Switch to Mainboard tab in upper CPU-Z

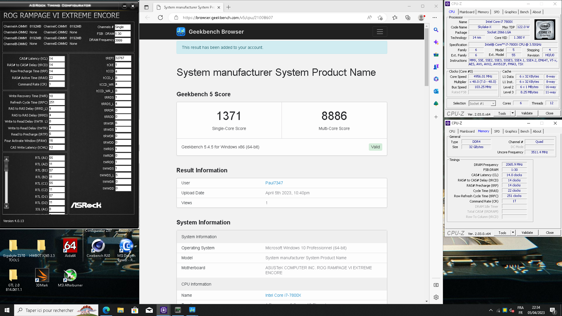coord(467,12)
